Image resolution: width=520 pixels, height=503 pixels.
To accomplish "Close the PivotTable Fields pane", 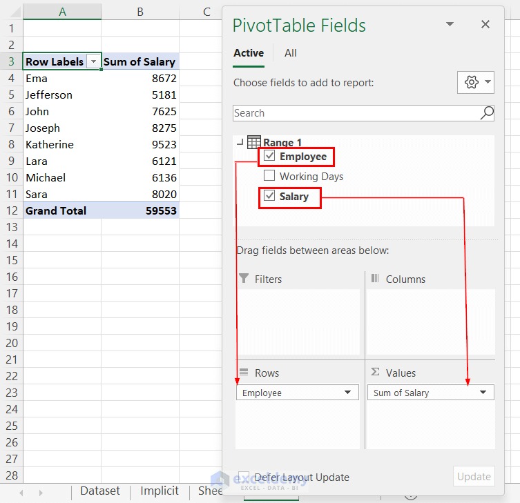I will [485, 25].
